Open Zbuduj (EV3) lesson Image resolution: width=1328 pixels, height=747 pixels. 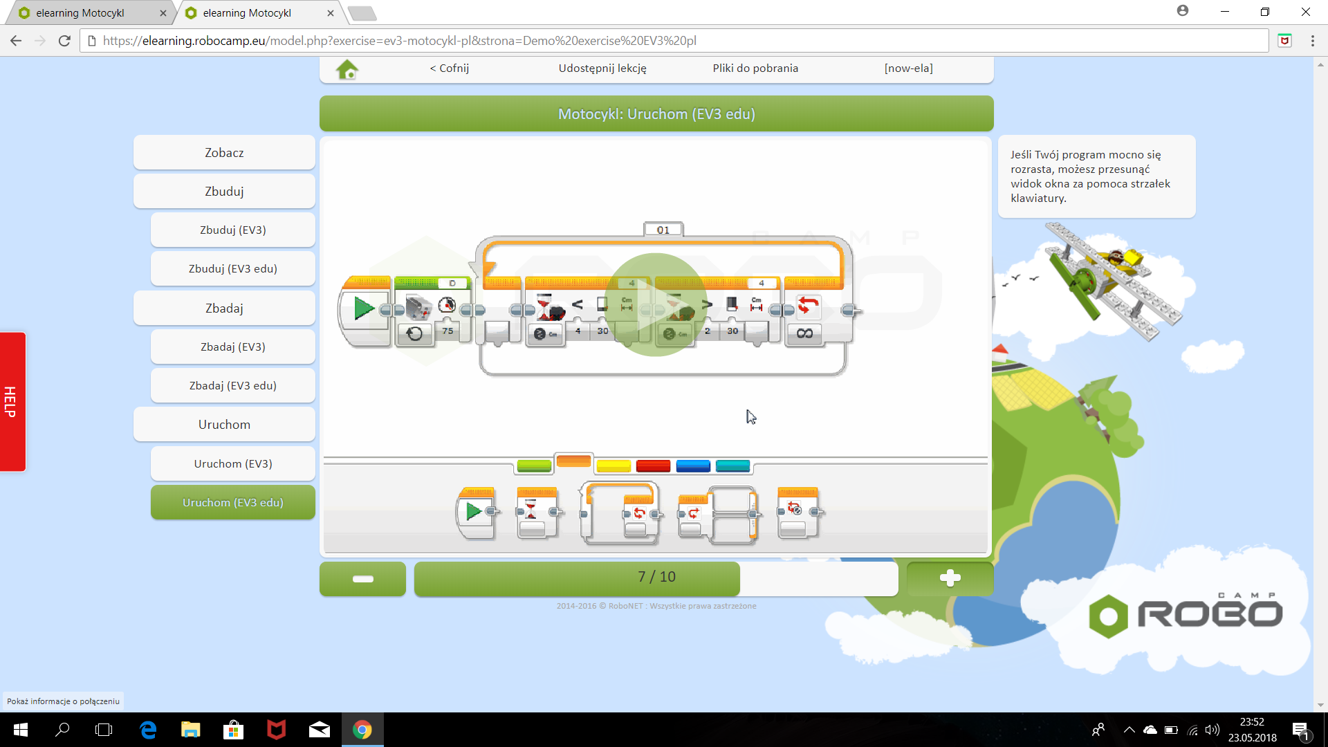[x=233, y=230]
